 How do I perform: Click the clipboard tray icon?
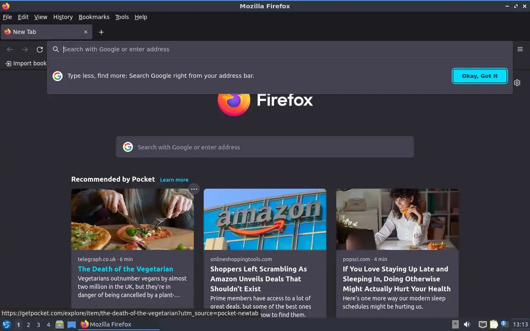tap(494, 324)
